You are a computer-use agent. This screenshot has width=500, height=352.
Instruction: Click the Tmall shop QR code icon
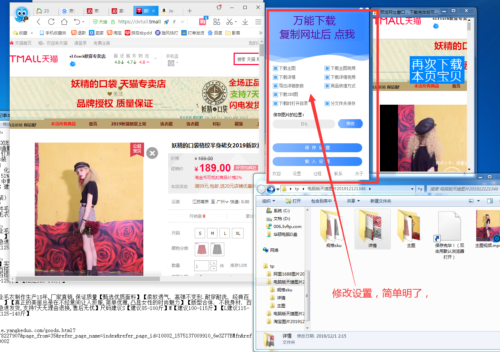(171, 63)
